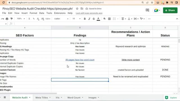The image size is (180, 101).
Task: Open the browser extensions puzzle icon
Action: pos(167,3)
